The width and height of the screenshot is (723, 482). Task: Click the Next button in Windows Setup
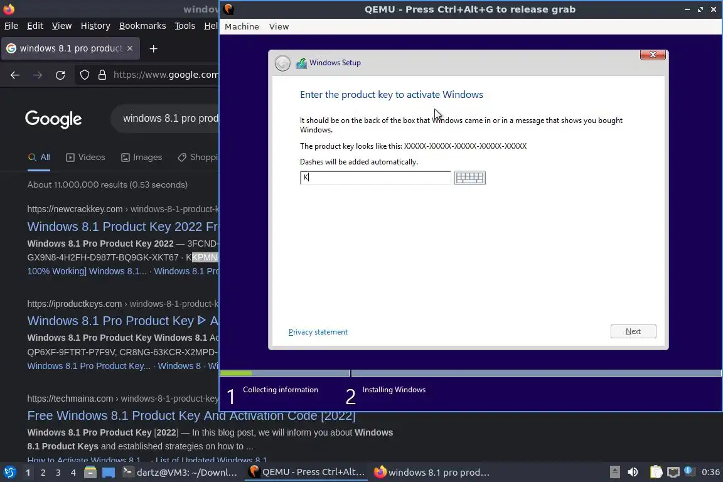633,331
